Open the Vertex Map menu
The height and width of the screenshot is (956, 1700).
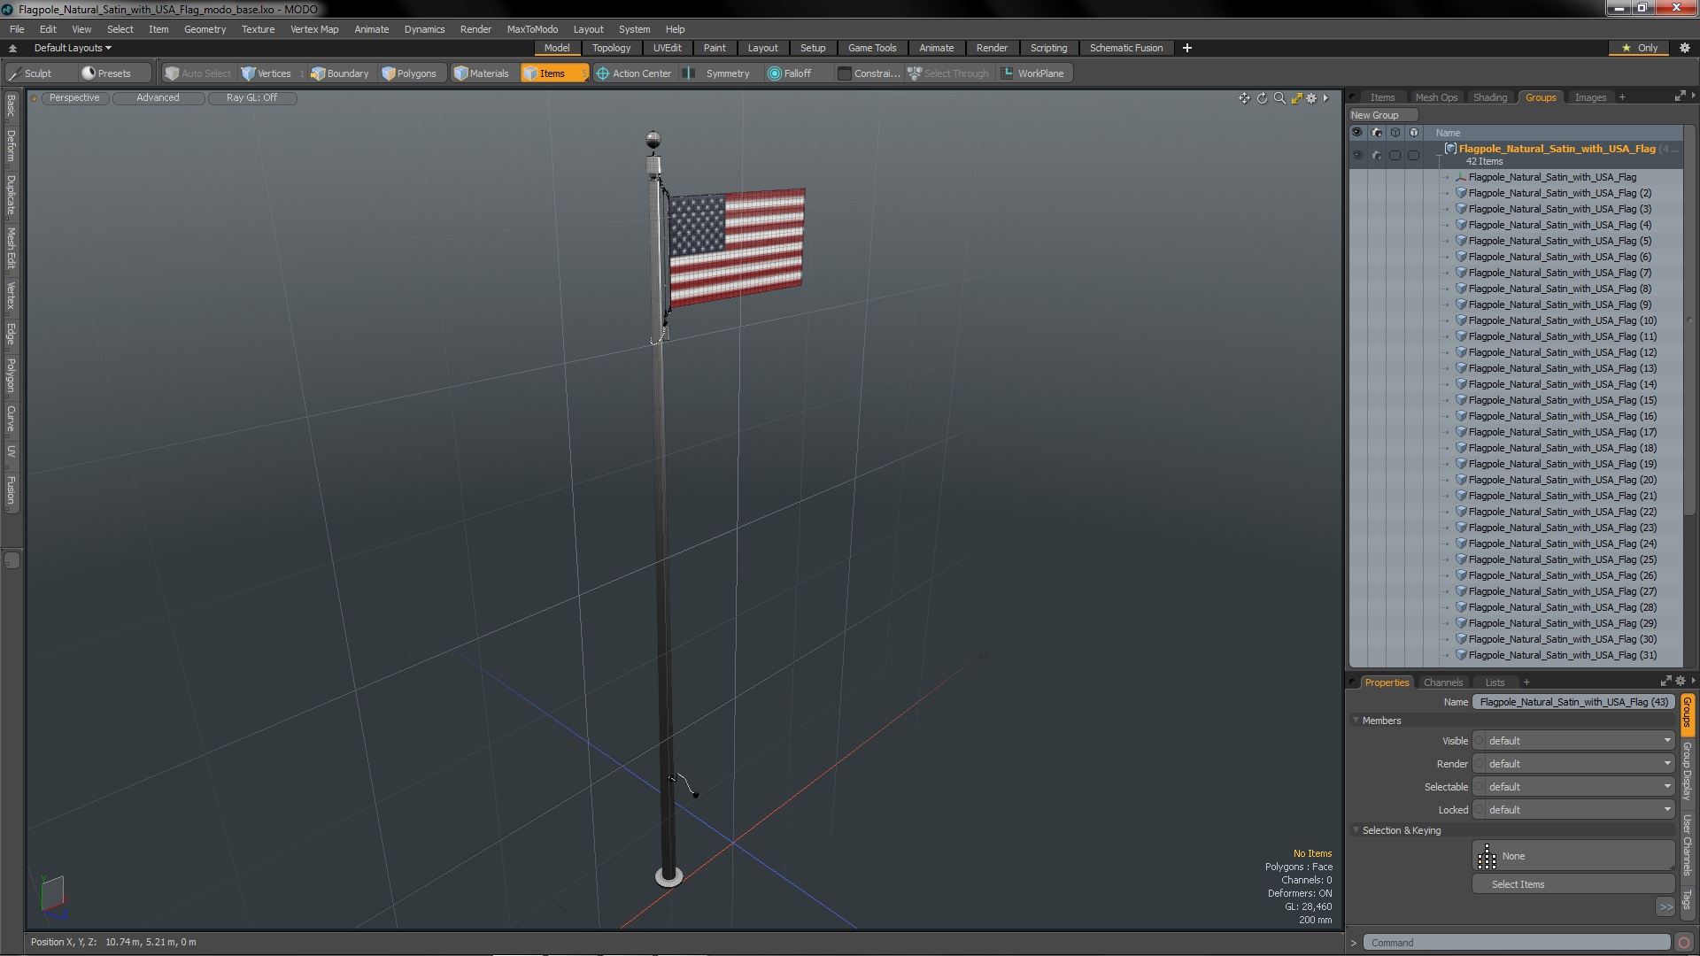click(x=314, y=29)
